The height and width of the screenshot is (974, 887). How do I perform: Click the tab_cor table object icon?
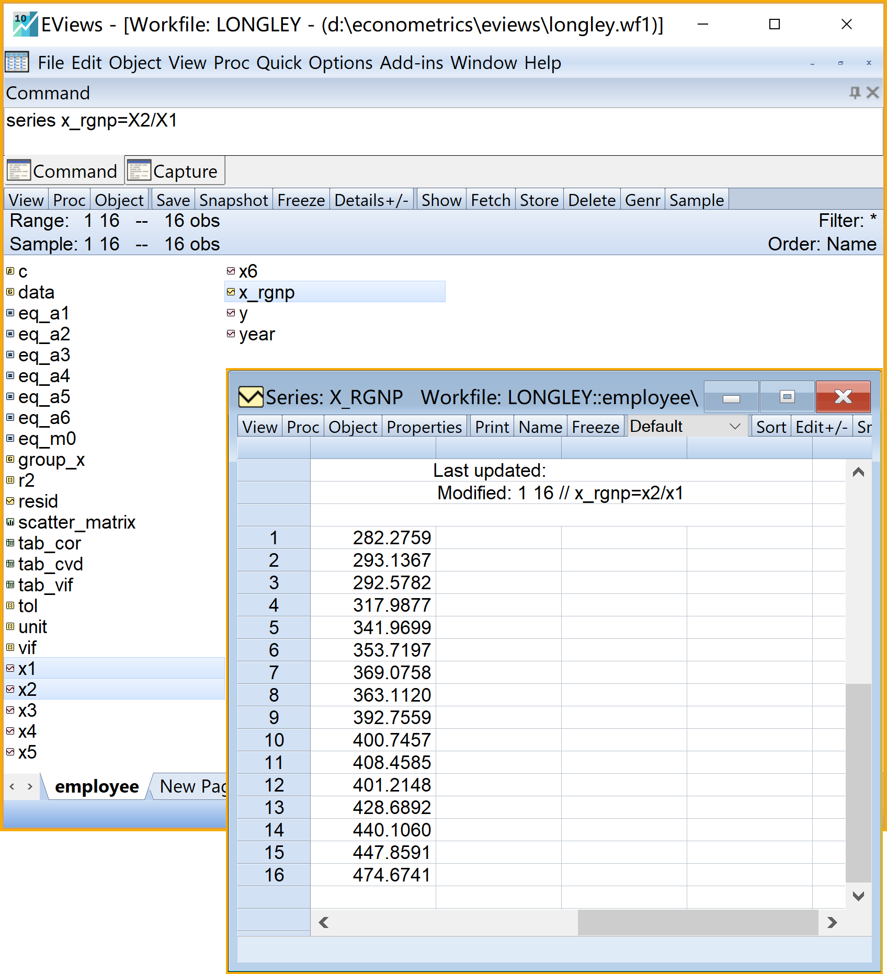point(10,543)
